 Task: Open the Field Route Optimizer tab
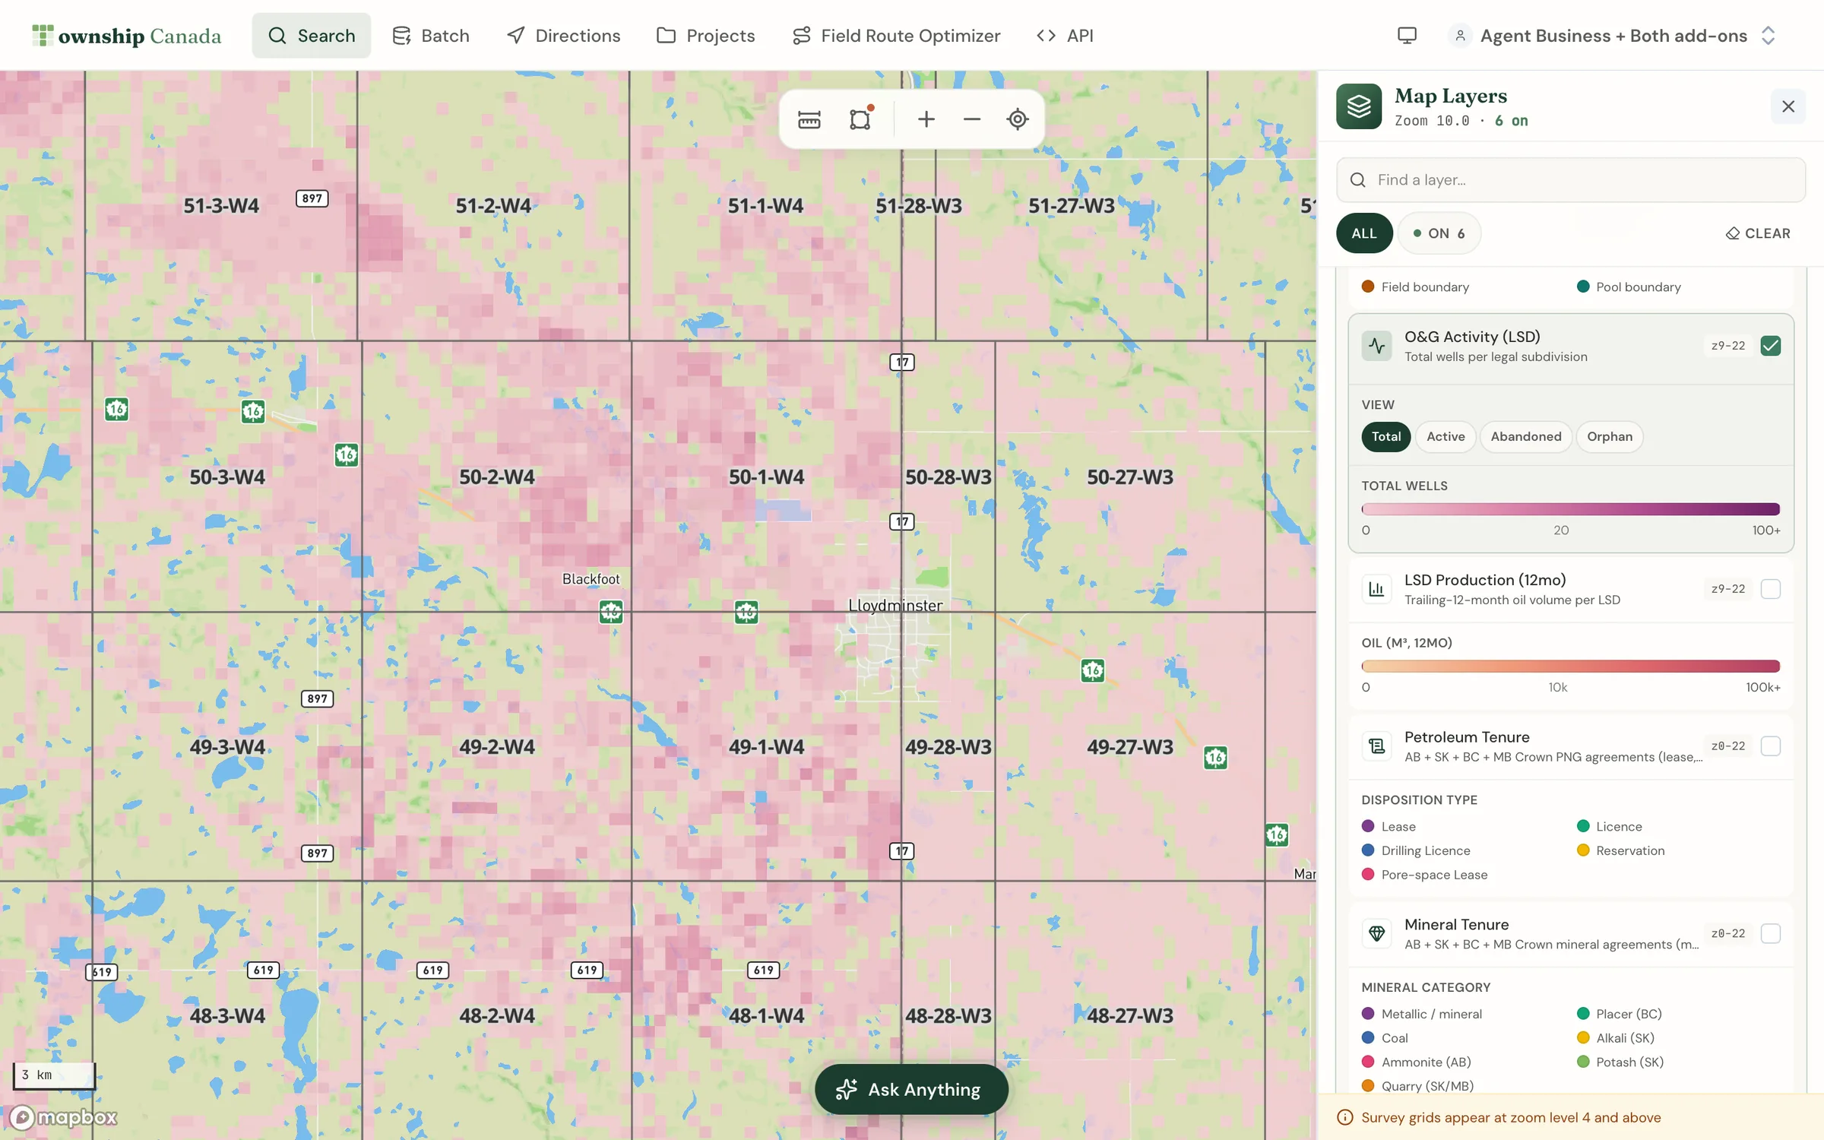point(896,36)
